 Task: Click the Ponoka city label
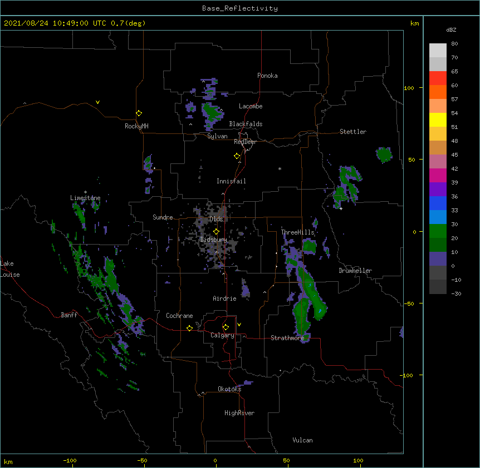point(267,76)
